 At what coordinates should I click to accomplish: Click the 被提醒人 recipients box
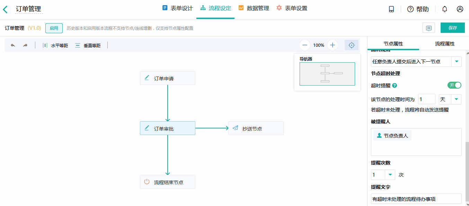click(x=416, y=142)
